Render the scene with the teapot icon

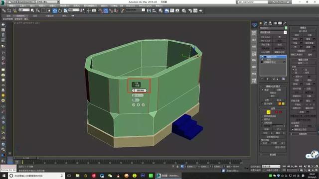[201, 10]
